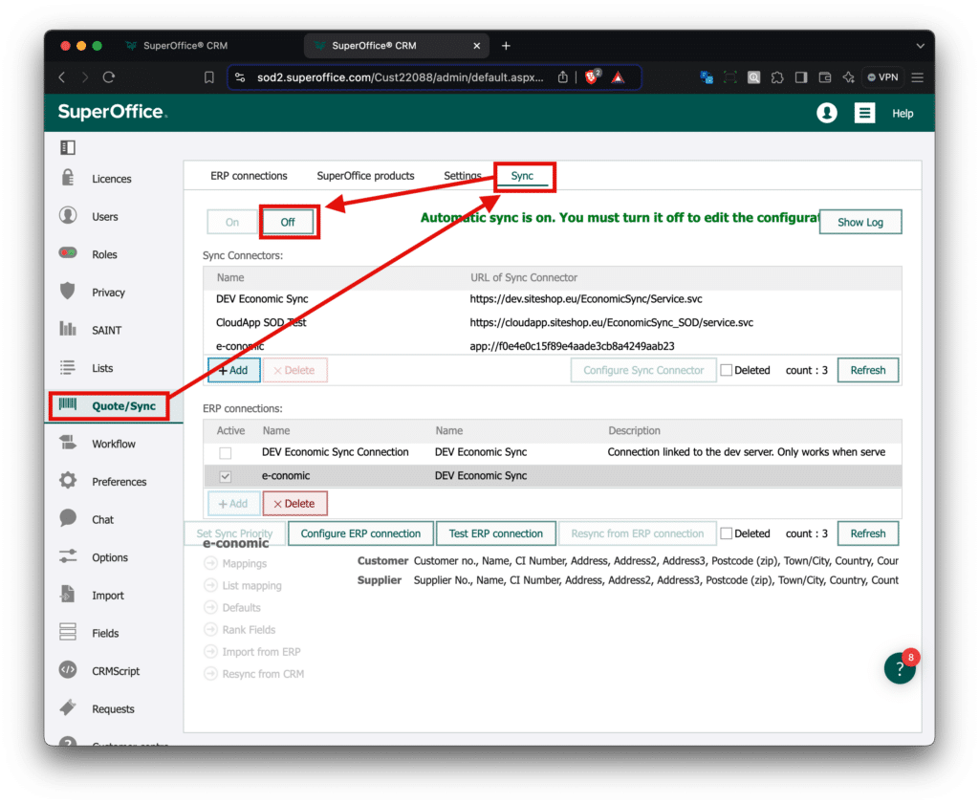Open the Roles toggle icon in sidebar
The height and width of the screenshot is (804, 979).
pos(68,252)
